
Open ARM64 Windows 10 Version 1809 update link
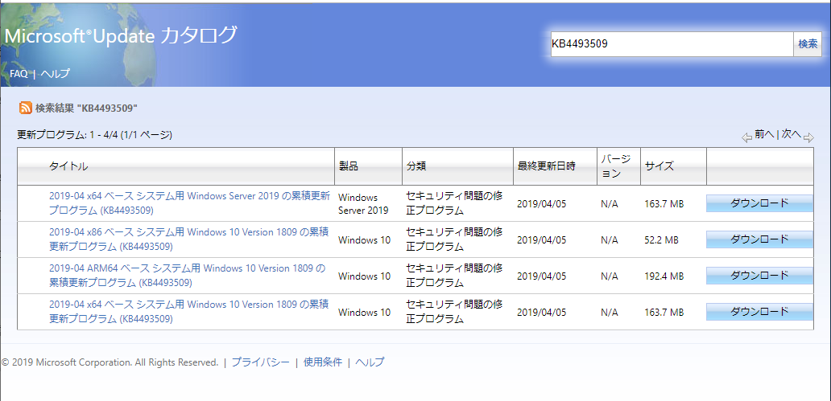[187, 275]
